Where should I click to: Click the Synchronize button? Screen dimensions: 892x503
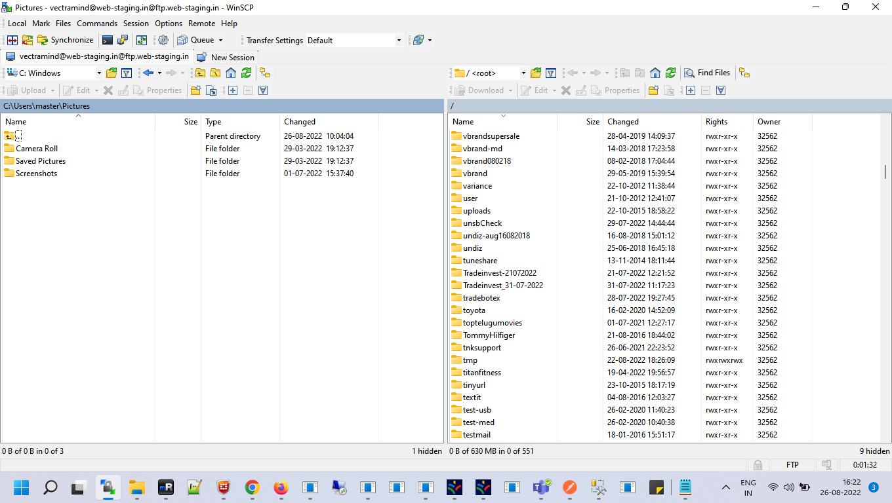point(65,40)
